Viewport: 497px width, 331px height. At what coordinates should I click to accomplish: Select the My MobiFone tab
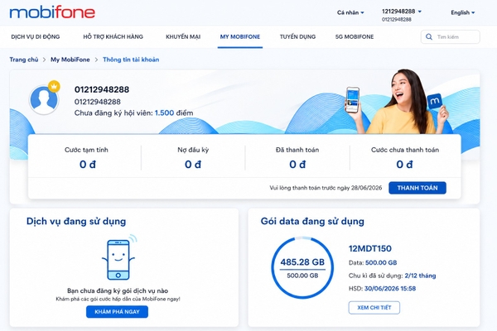240,36
